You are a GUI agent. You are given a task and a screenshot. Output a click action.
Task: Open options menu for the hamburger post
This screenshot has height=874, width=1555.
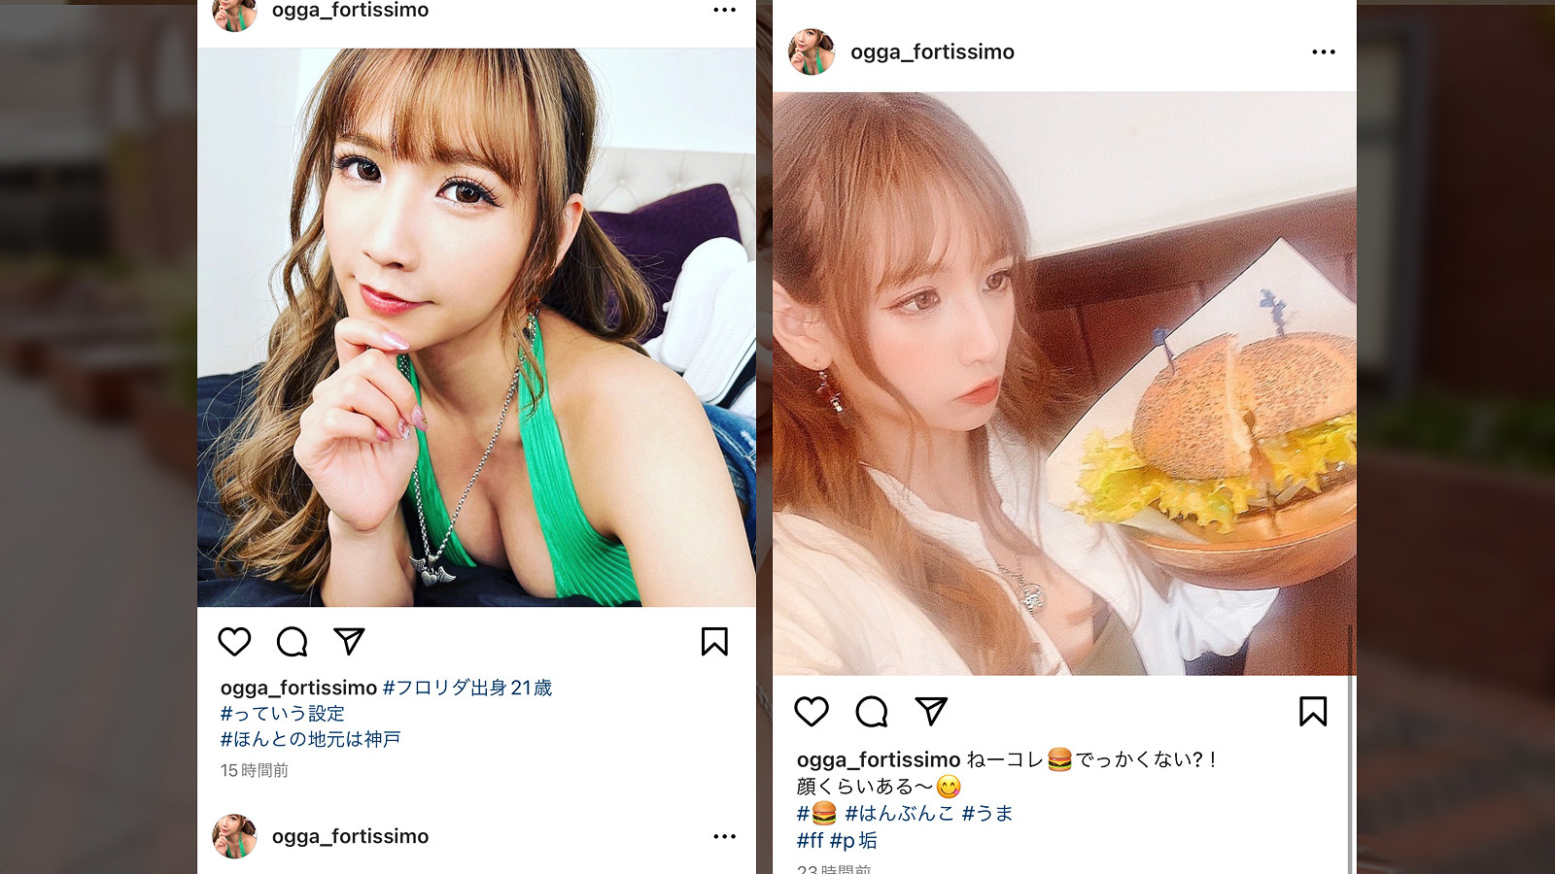click(1324, 52)
